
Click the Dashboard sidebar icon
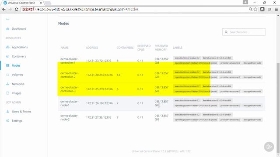coord(8,29)
